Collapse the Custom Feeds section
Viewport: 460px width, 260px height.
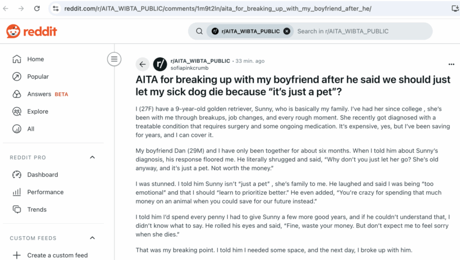[92, 238]
